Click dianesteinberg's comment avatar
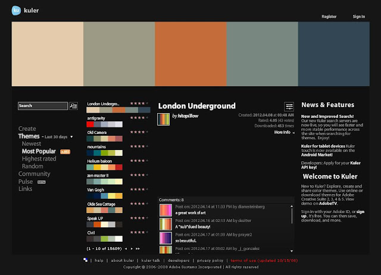Image resolution: width=381 pixels, height=275 pixels. [x=165, y=210]
